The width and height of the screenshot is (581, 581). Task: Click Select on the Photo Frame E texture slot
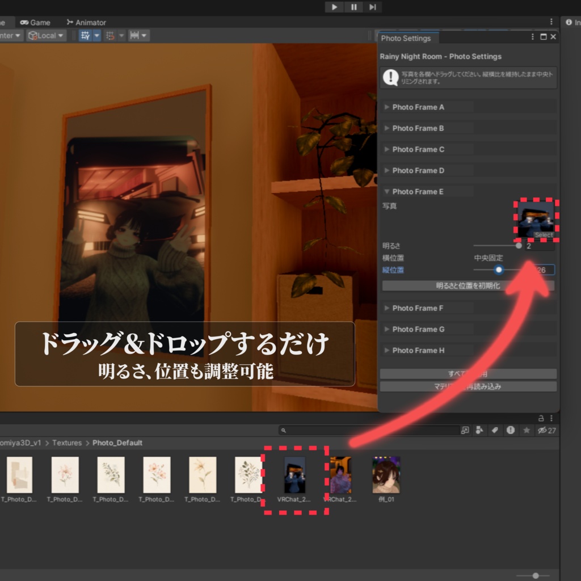(544, 235)
